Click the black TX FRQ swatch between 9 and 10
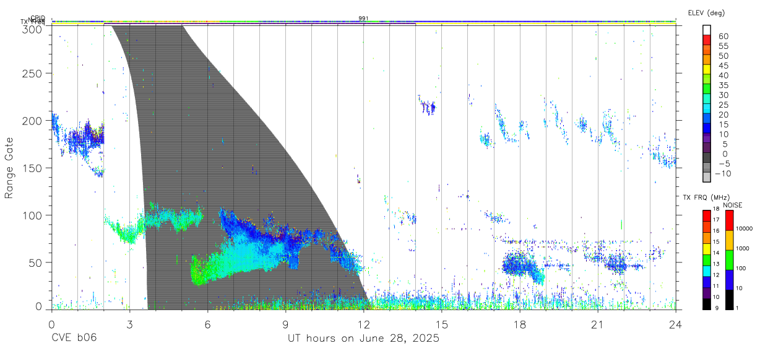The height and width of the screenshot is (351, 760). pyautogui.click(x=707, y=303)
